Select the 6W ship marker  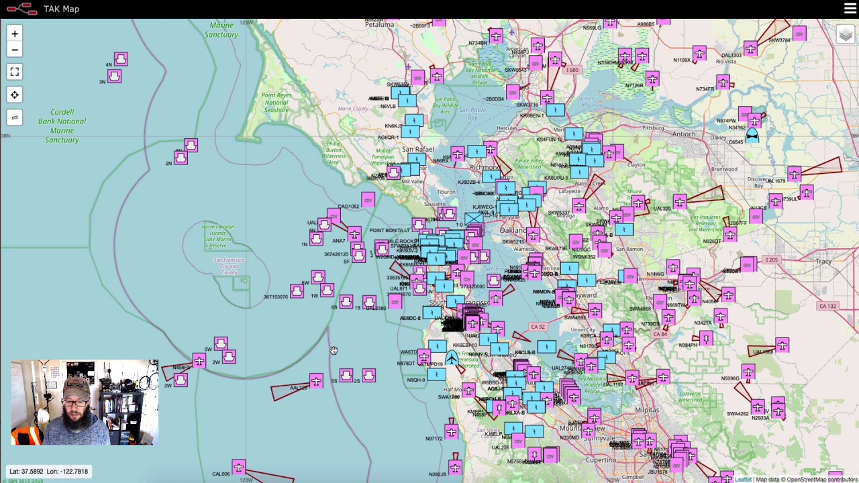(x=318, y=277)
